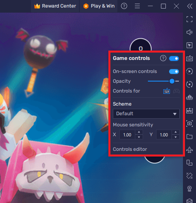Decrease Y mouse sensitivity with down arrow
The width and height of the screenshot is (196, 203).
(176, 137)
